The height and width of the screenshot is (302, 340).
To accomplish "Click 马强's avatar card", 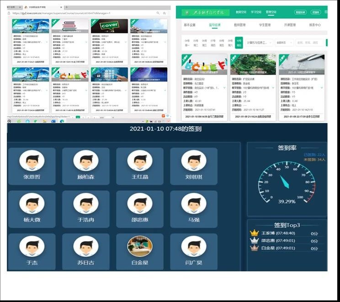I will click(x=194, y=209).
